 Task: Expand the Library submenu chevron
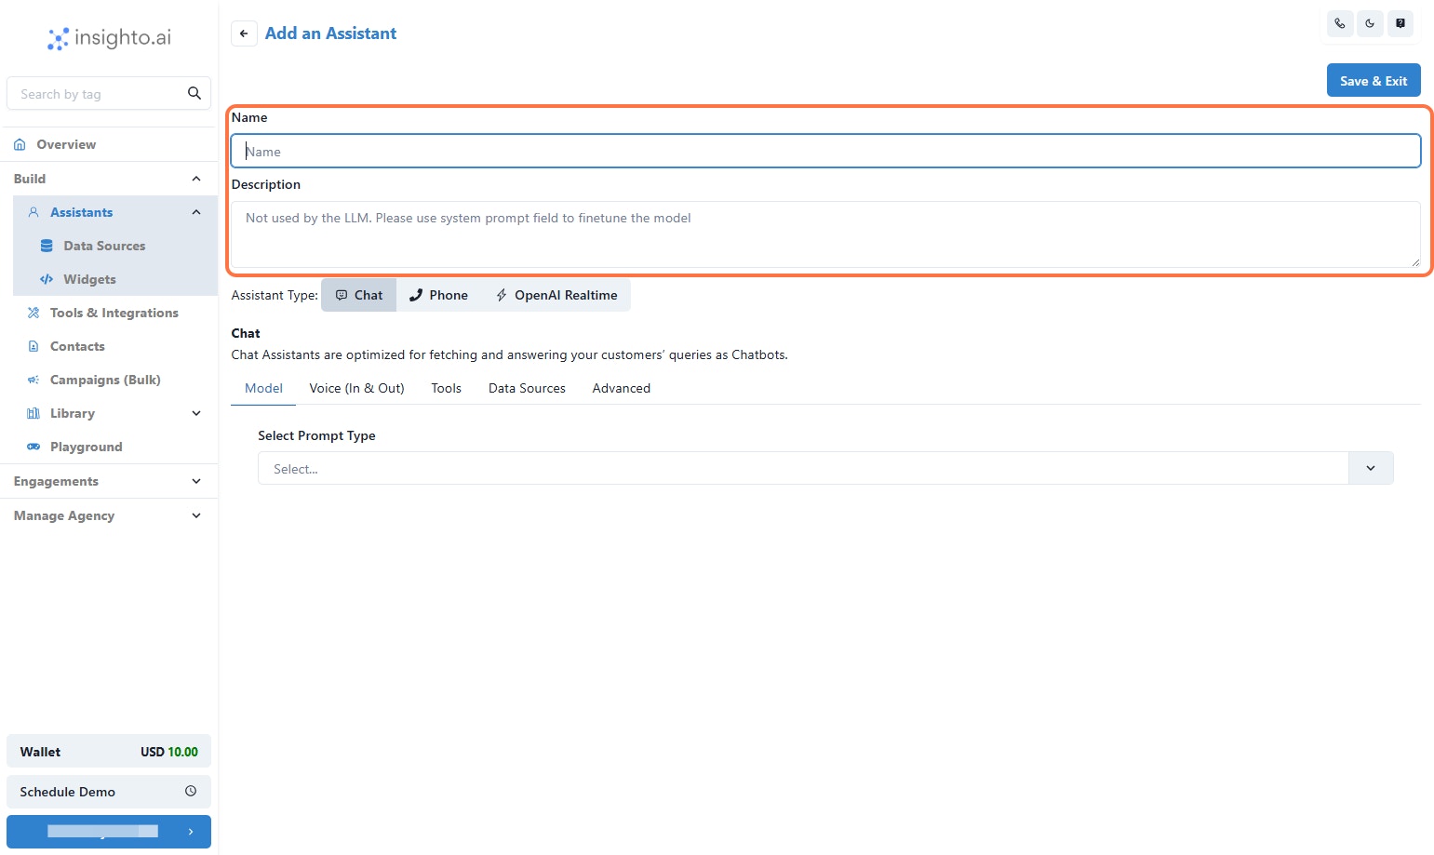click(x=196, y=413)
